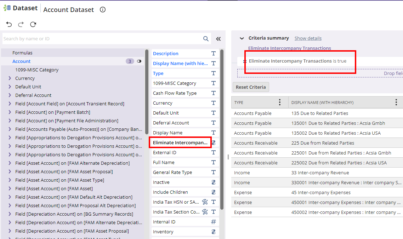Click the search by name or ID field
Viewport: 403px width, 239px height.
pos(101,39)
